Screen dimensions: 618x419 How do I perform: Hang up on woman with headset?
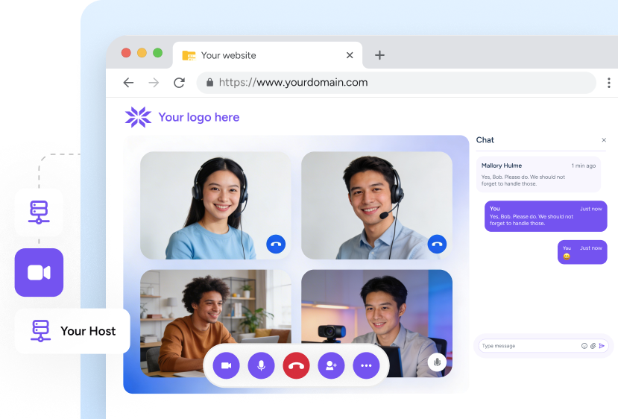pyautogui.click(x=276, y=244)
